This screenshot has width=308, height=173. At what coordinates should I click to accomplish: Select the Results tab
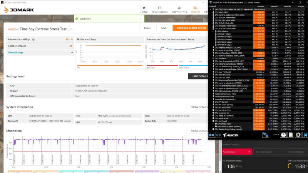(196, 10)
